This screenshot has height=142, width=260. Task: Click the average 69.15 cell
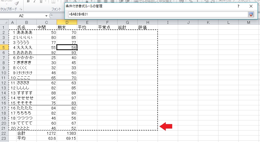(x=67, y=138)
